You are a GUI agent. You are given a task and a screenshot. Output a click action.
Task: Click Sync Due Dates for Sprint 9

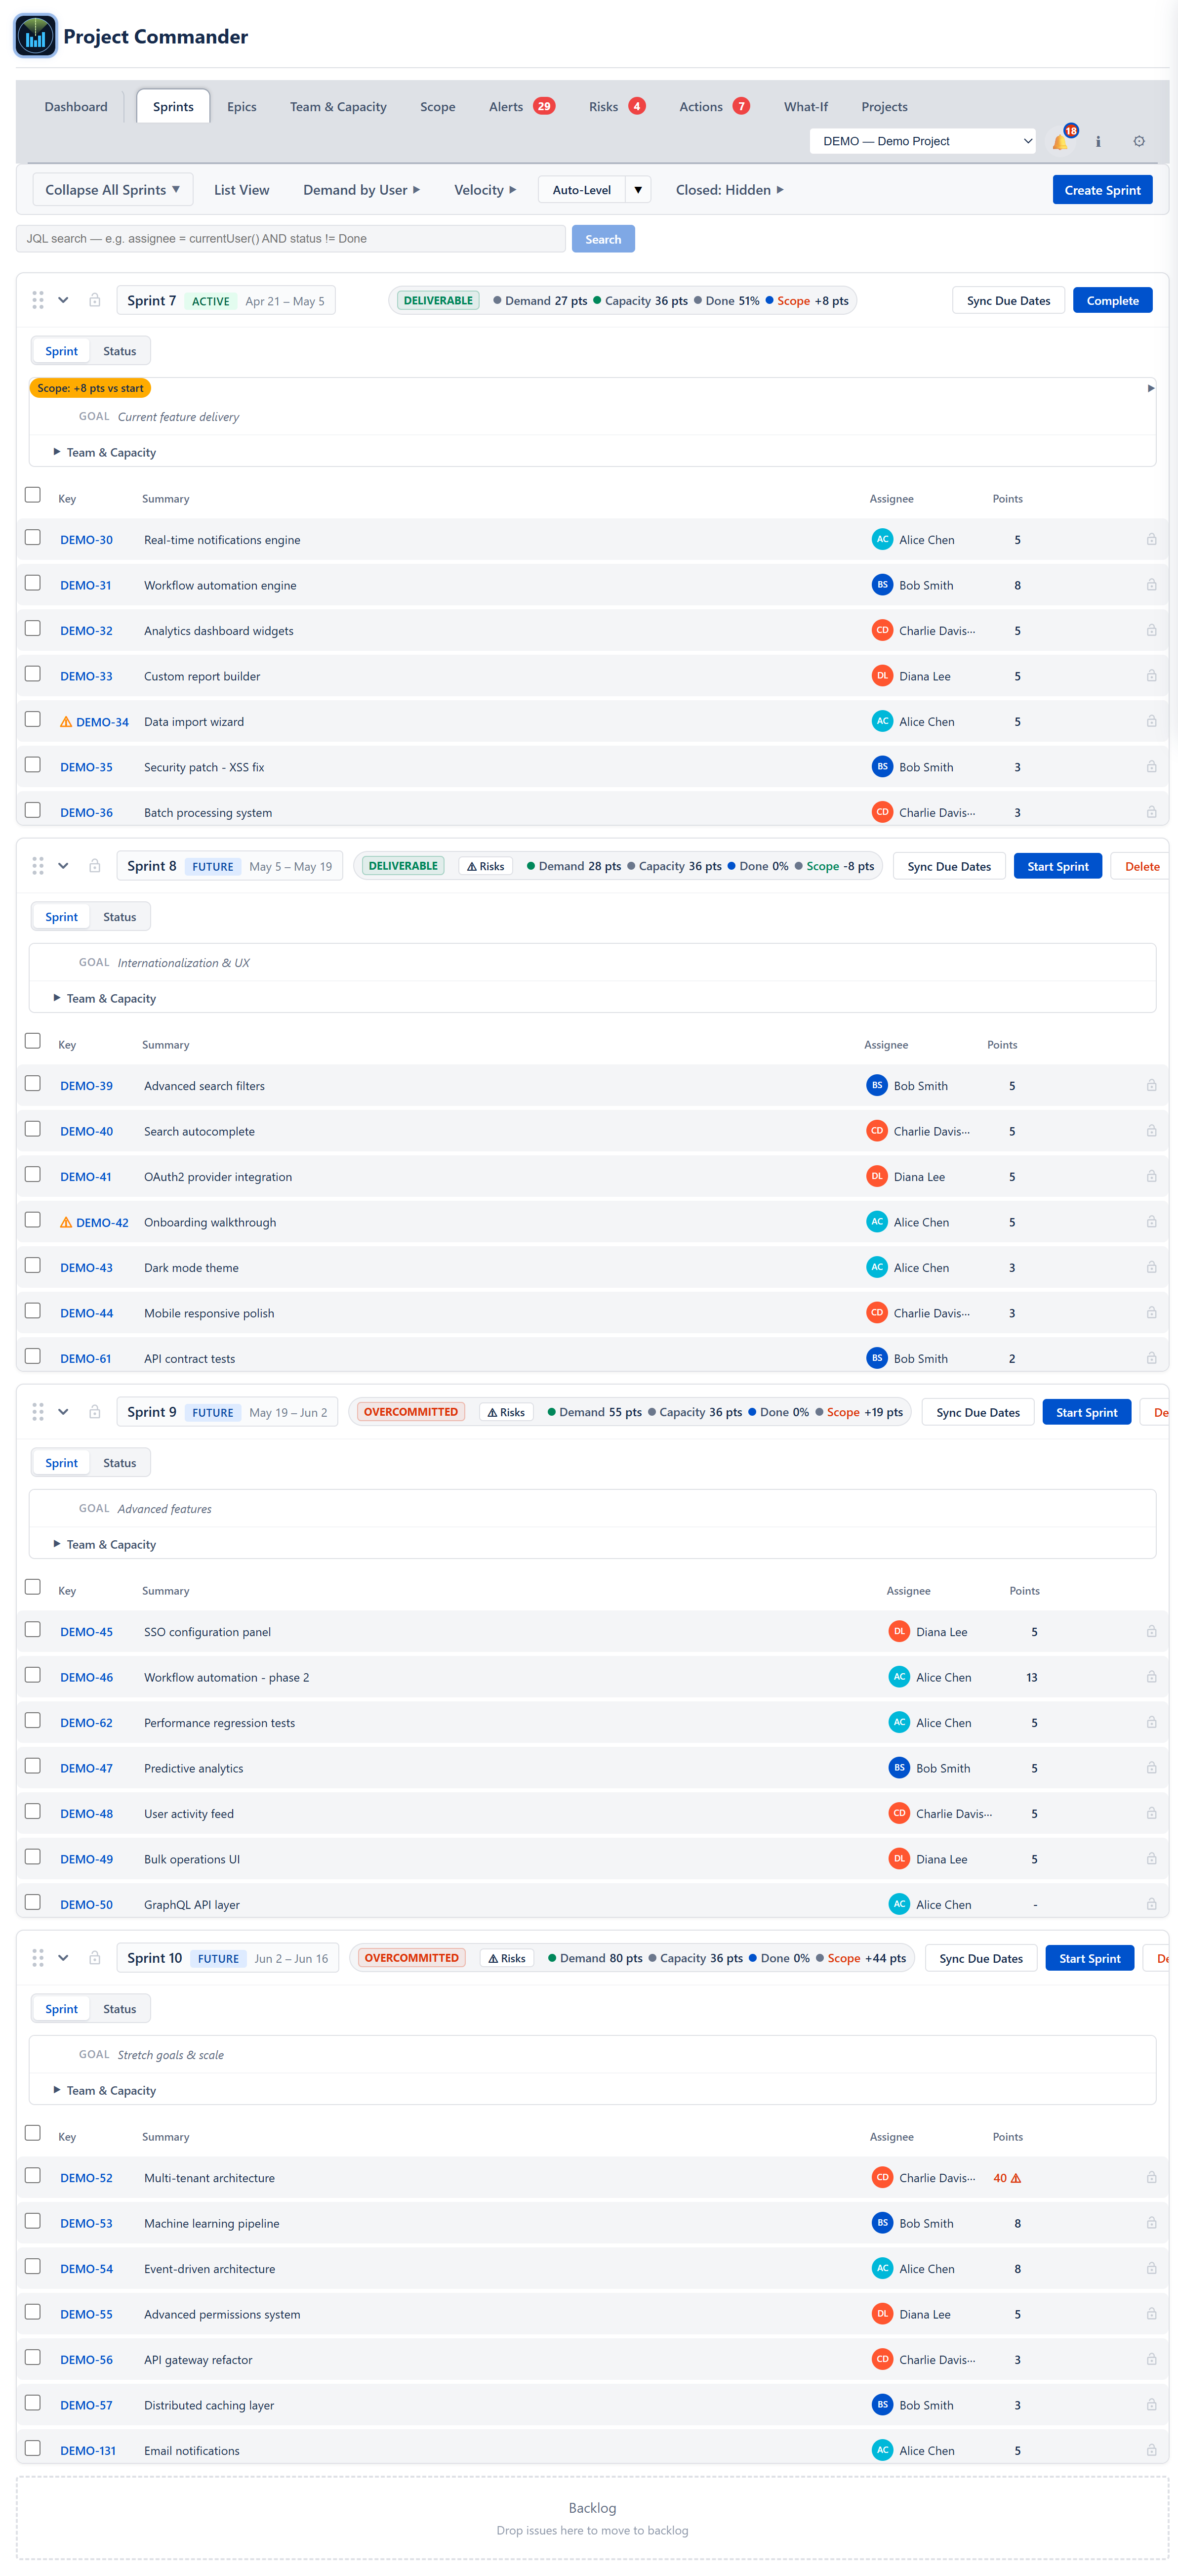click(x=978, y=1412)
